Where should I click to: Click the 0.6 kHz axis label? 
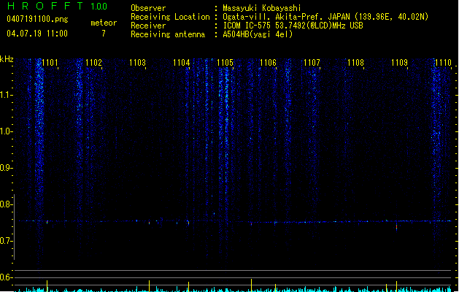coord(6,277)
